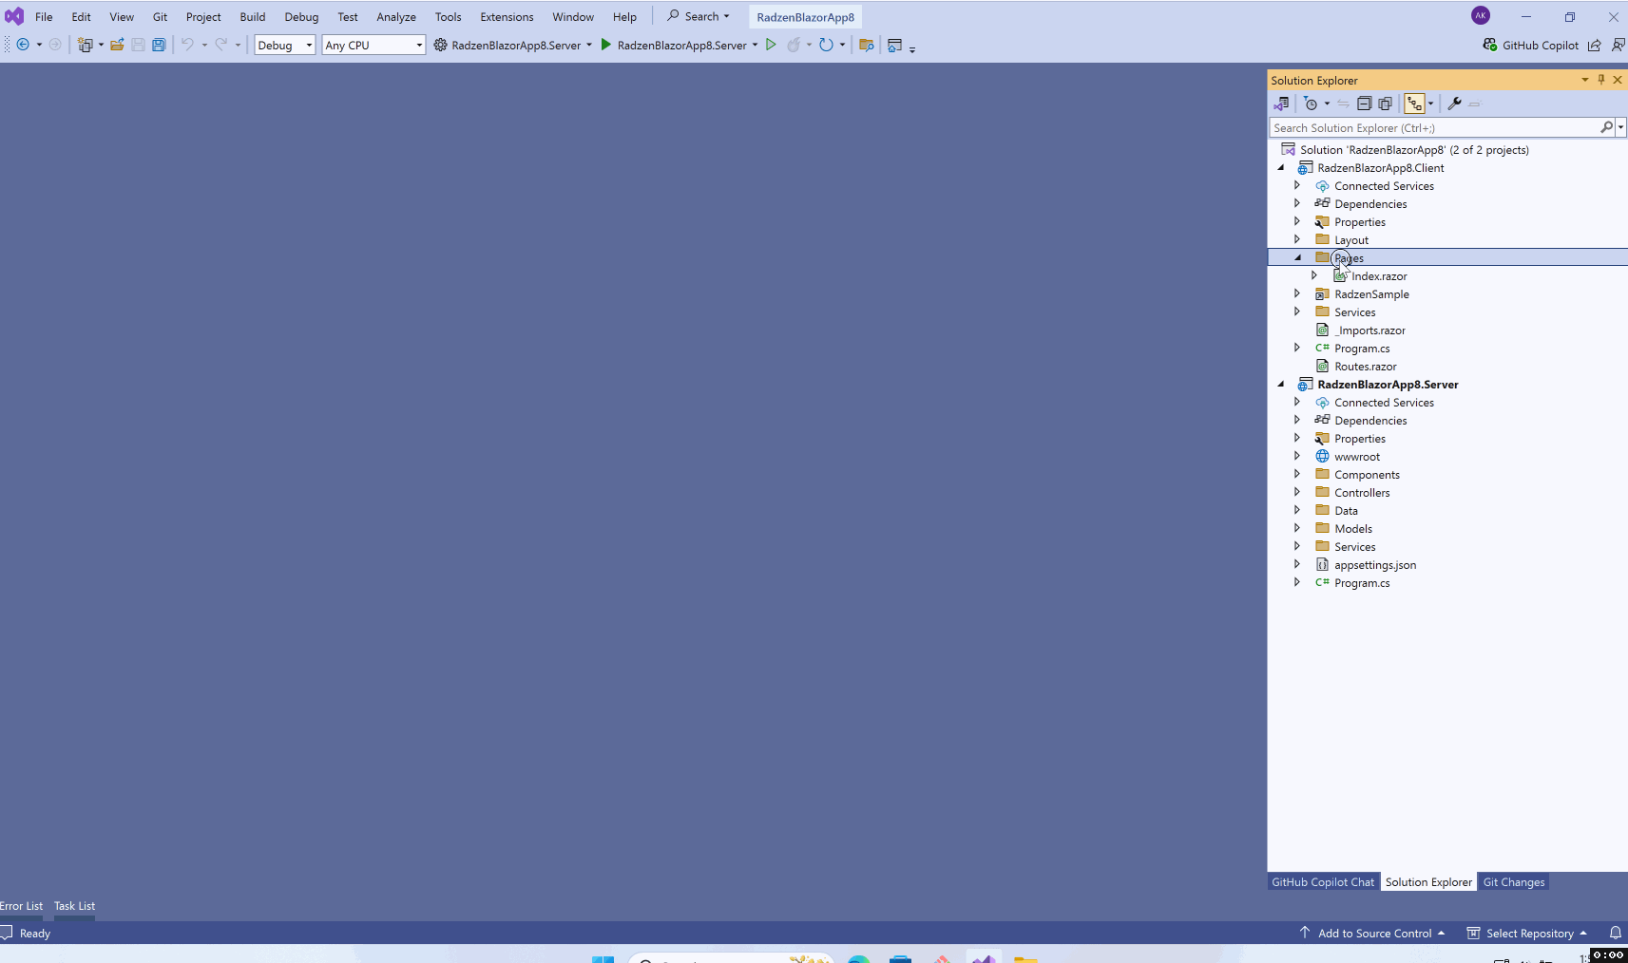This screenshot has height=963, width=1628.
Task: Click the Pending Changes Filter clock icon
Action: pos(1311,104)
